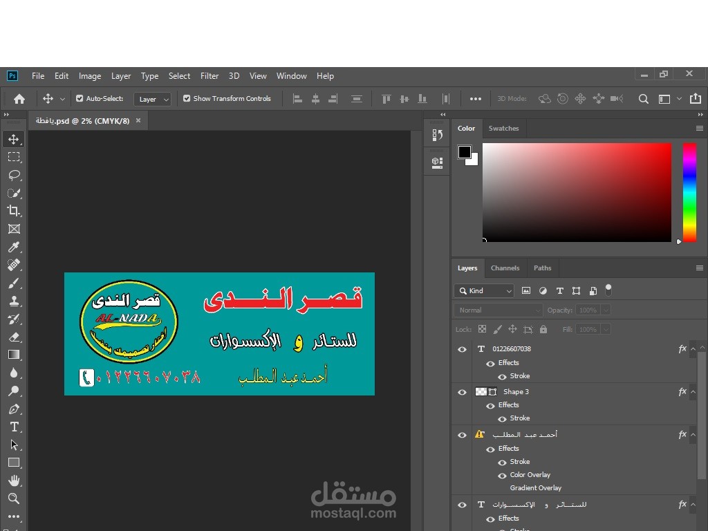This screenshot has height=531, width=708.
Task: Switch to the Swatches tab
Action: [x=503, y=128]
